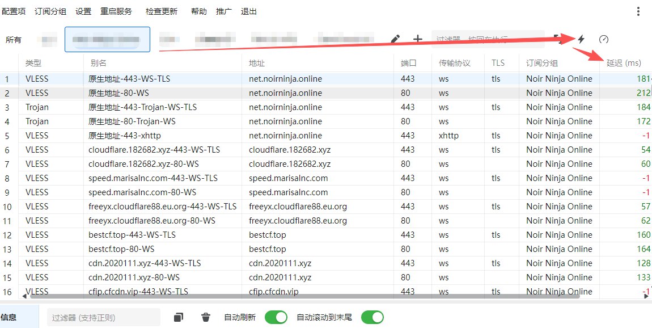
Task: Select the 所有 group tab
Action: 14,40
